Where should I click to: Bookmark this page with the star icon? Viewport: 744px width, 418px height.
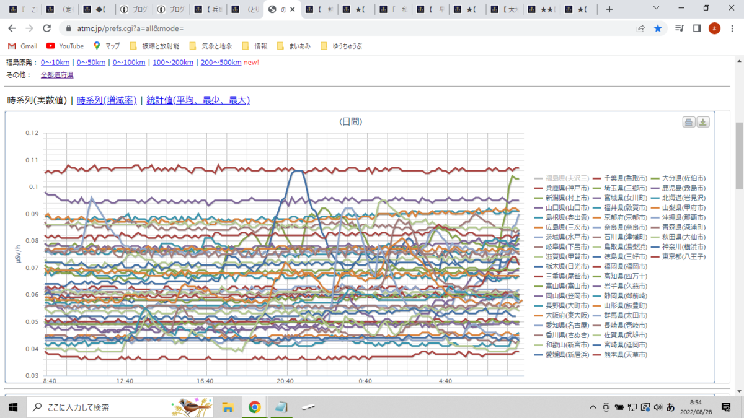tap(658, 28)
